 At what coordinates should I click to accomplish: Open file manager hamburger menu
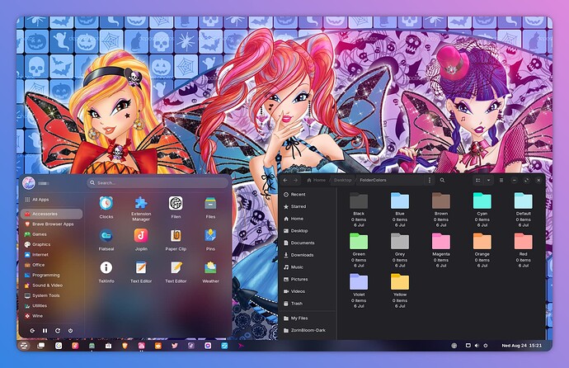pos(501,180)
